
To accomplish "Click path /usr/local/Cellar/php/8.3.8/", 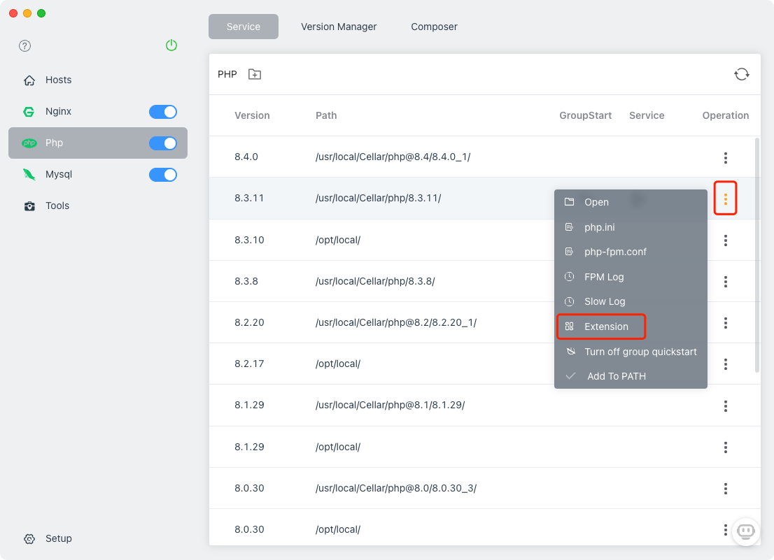I will pos(375,281).
